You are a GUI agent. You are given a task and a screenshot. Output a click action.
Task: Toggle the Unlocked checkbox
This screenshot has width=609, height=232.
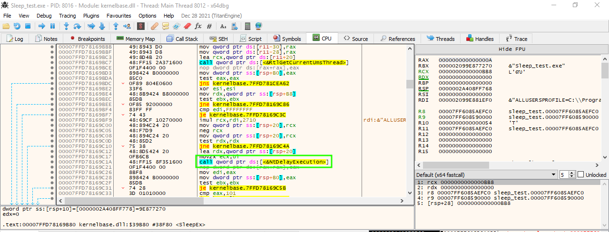coord(580,174)
